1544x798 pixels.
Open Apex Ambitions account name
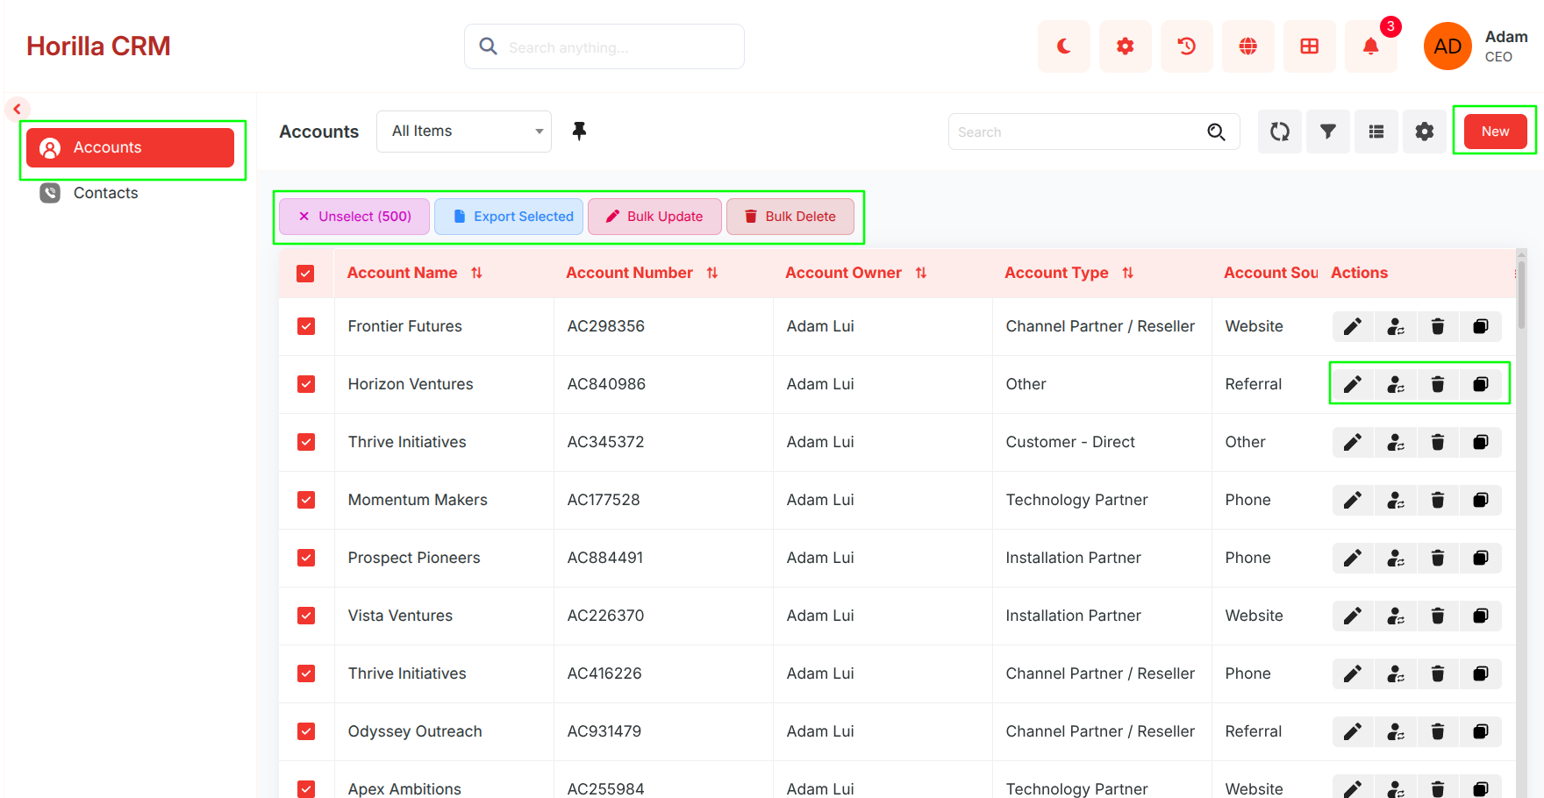tap(404, 789)
